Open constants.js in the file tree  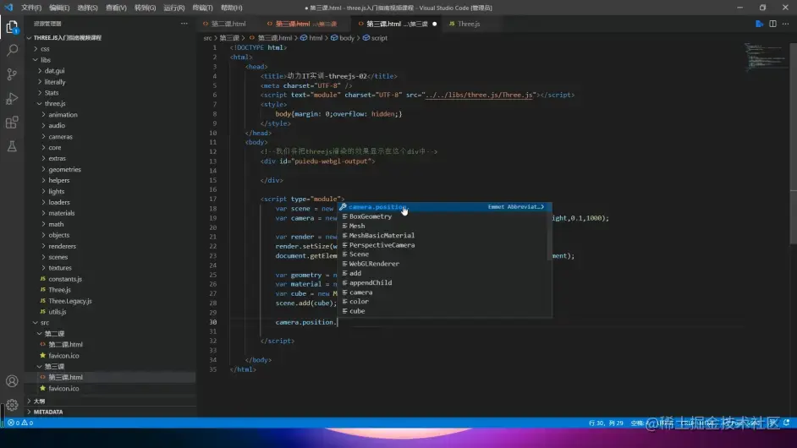pyautogui.click(x=65, y=279)
